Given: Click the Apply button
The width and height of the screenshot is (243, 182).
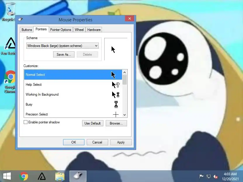Looking at the screenshot, I should (x=121, y=142).
